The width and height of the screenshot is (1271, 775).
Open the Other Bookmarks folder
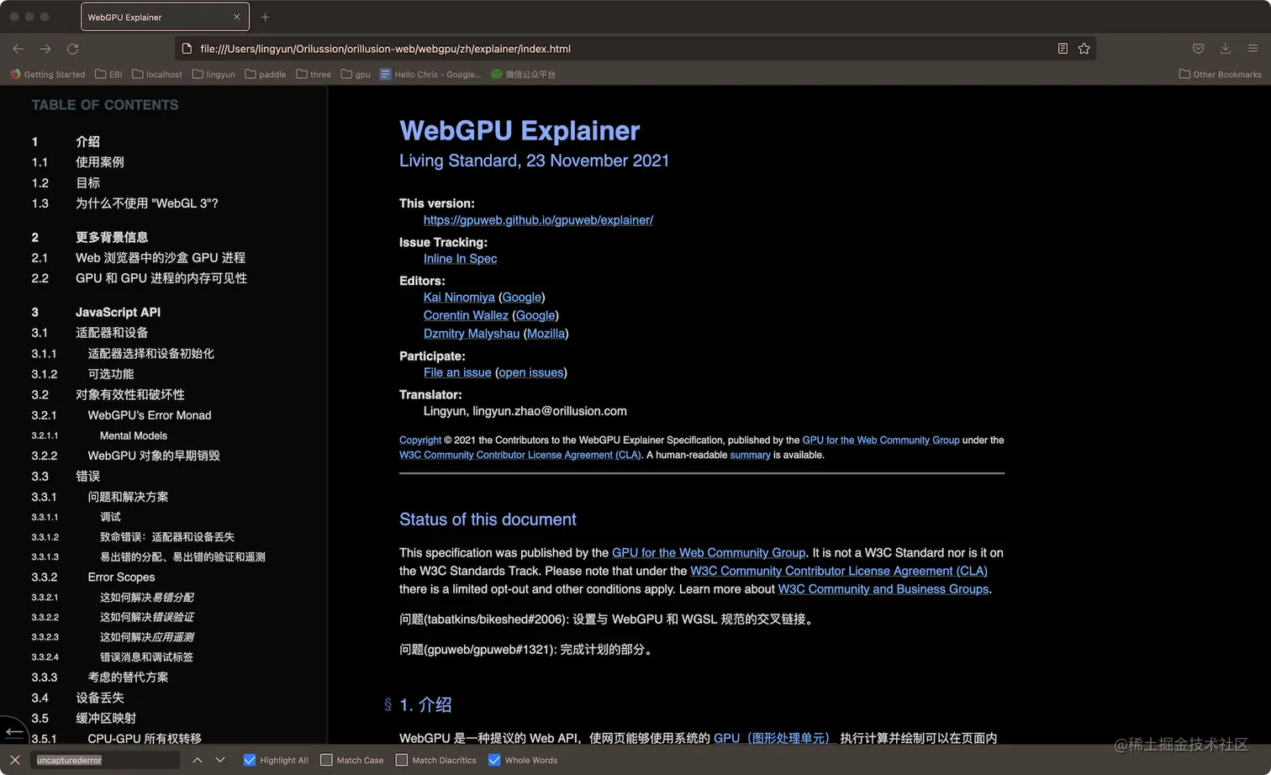coord(1220,74)
